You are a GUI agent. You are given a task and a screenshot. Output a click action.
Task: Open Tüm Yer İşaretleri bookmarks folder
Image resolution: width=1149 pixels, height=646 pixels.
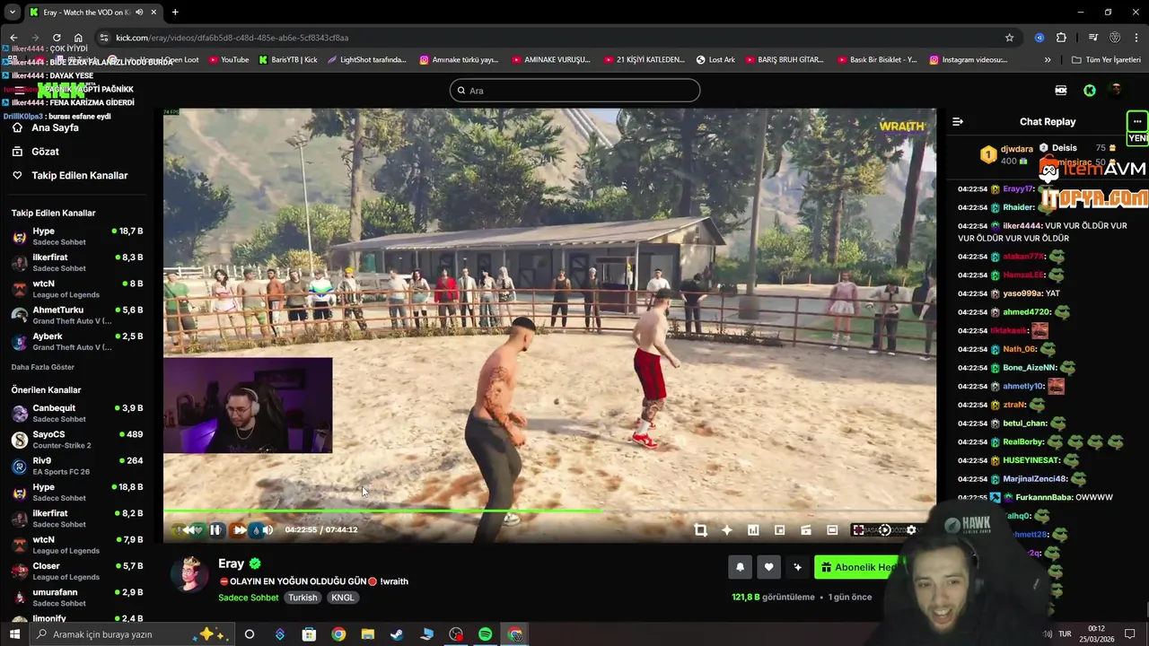click(x=1106, y=60)
